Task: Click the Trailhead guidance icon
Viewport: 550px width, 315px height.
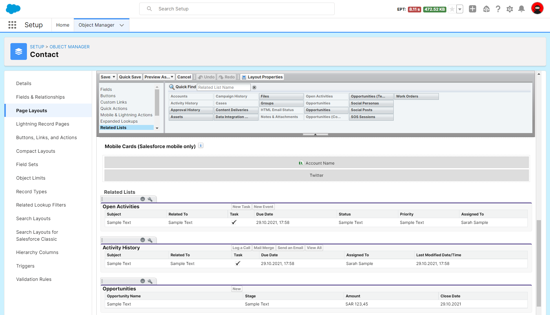Action: [x=486, y=9]
